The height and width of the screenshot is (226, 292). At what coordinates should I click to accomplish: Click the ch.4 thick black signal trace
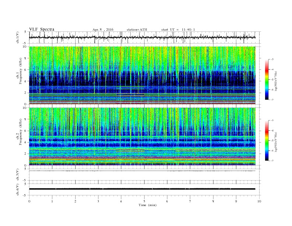point(142,189)
